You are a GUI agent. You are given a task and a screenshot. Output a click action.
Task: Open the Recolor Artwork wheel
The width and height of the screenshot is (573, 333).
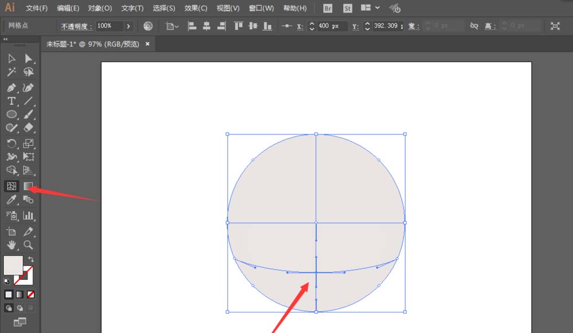[148, 26]
